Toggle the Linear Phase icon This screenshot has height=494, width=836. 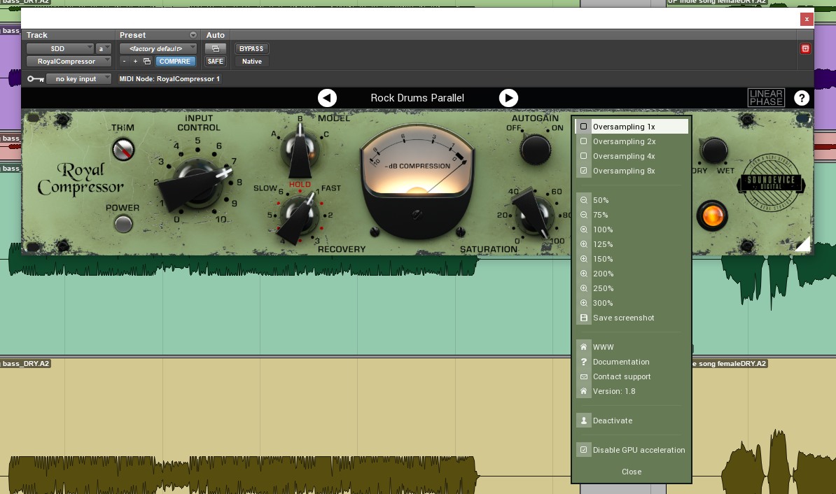click(x=765, y=98)
